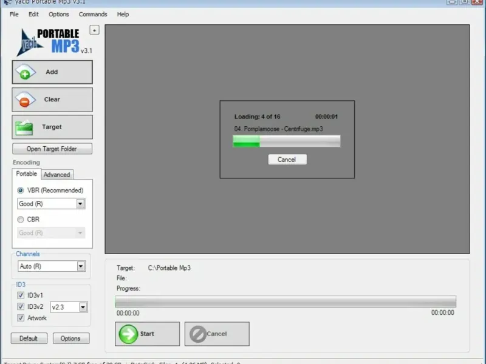Click the Progress: label
The image size is (486, 364).
coord(128,289)
